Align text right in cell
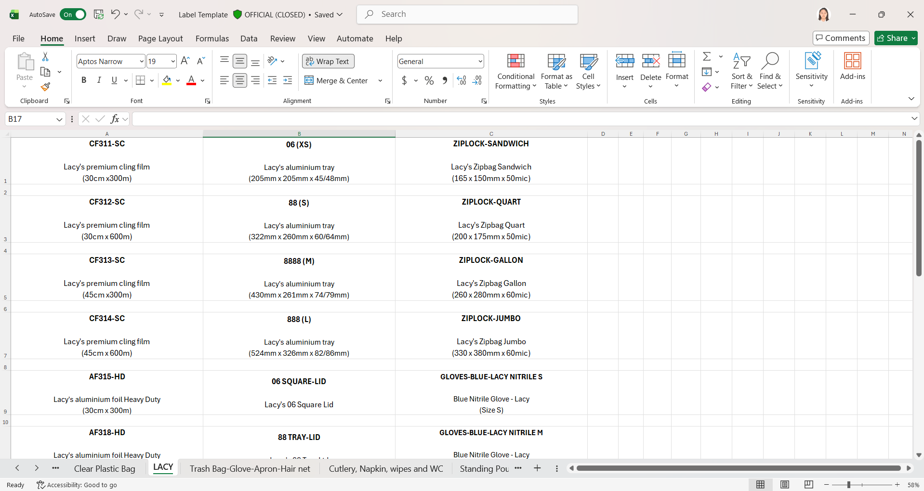924x491 pixels. (255, 80)
